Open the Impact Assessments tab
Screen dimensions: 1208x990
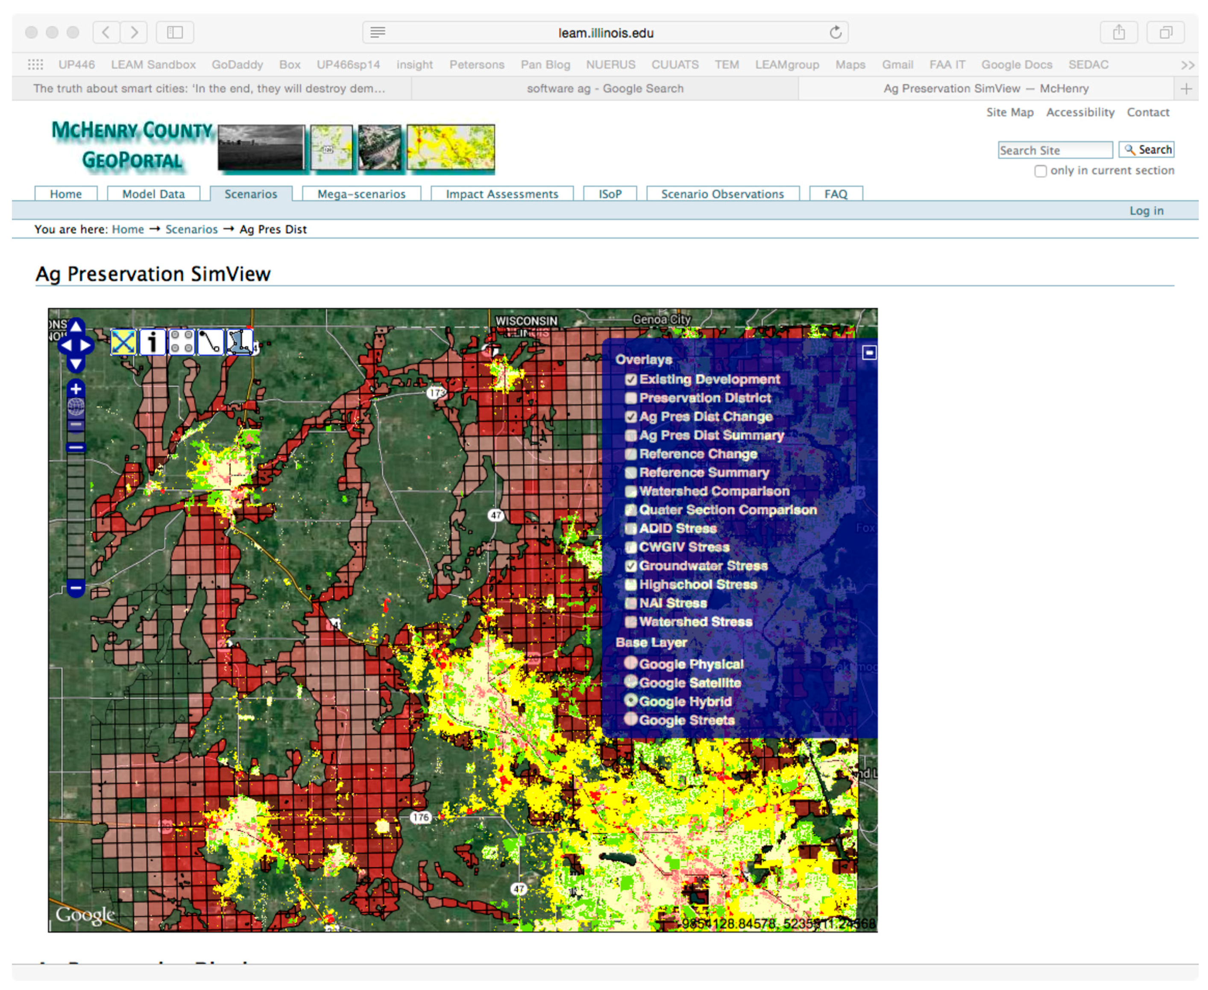502,194
